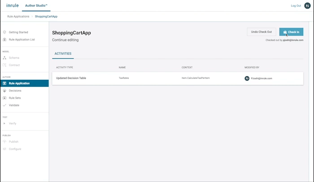314x182 pixels.
Task: Click the PJ user avatar top right
Action: coord(307,6)
